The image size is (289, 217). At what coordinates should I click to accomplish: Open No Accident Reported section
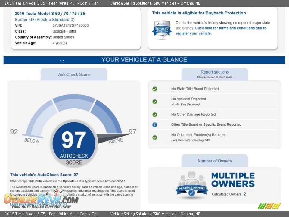(188, 99)
